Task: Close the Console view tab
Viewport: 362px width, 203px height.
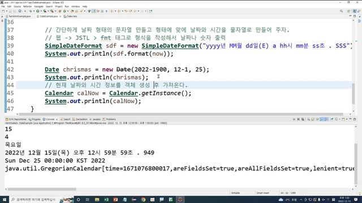Action: click(57, 119)
